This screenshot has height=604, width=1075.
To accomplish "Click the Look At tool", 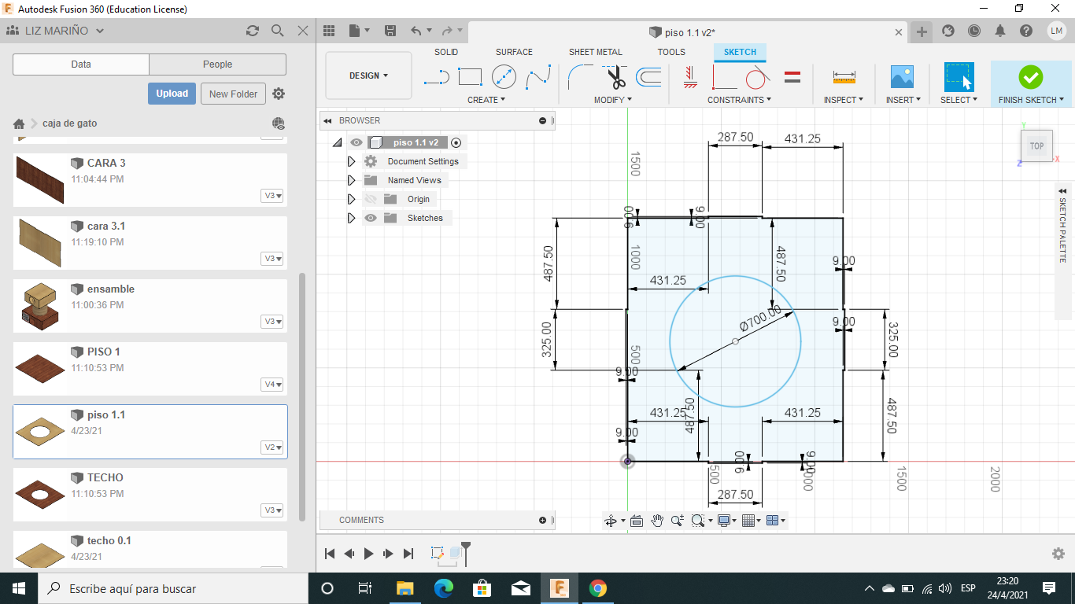I will click(x=637, y=520).
